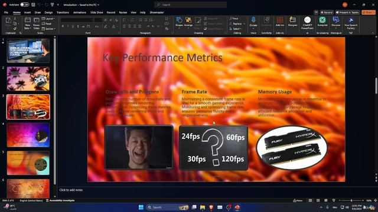Select slide 2 thumbnail with palm trees

pos(28,78)
